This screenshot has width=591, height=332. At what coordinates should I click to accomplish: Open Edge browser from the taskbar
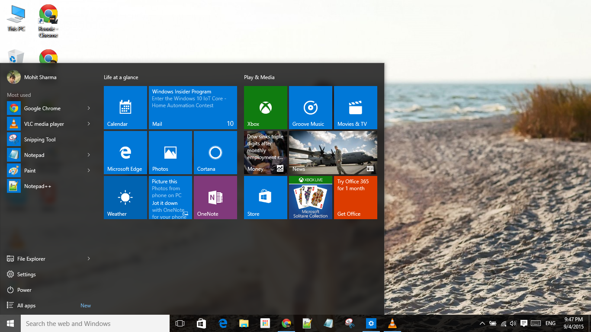(223, 323)
